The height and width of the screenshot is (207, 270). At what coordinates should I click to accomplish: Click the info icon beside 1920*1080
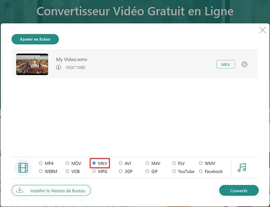58,67
